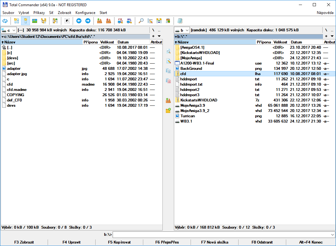Open the Soubor menu
The height and width of the screenshot is (246, 336).
pyautogui.click(x=8, y=13)
